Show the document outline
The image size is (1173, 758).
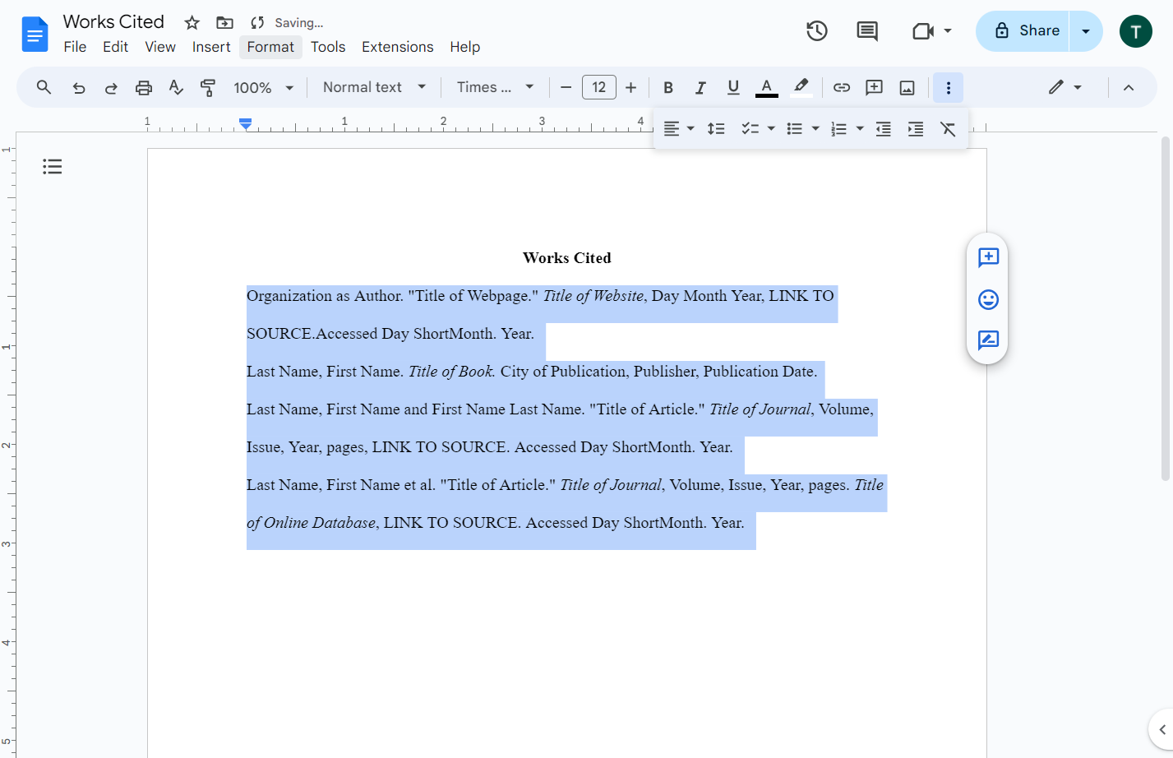click(53, 167)
